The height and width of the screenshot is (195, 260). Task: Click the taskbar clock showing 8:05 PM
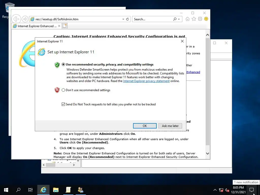238,190
